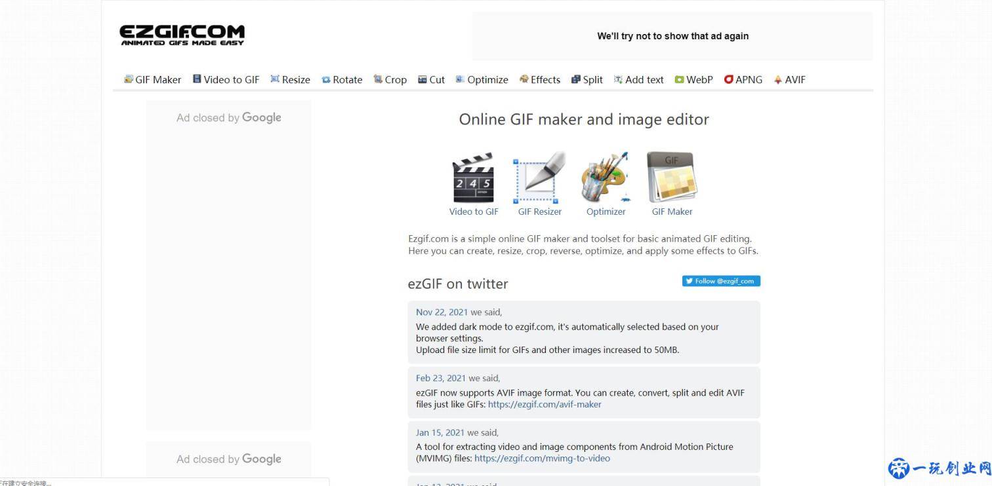Viewport: 992px width, 486px height.
Task: Click the EZGIF.COM logo
Action: pos(182,35)
